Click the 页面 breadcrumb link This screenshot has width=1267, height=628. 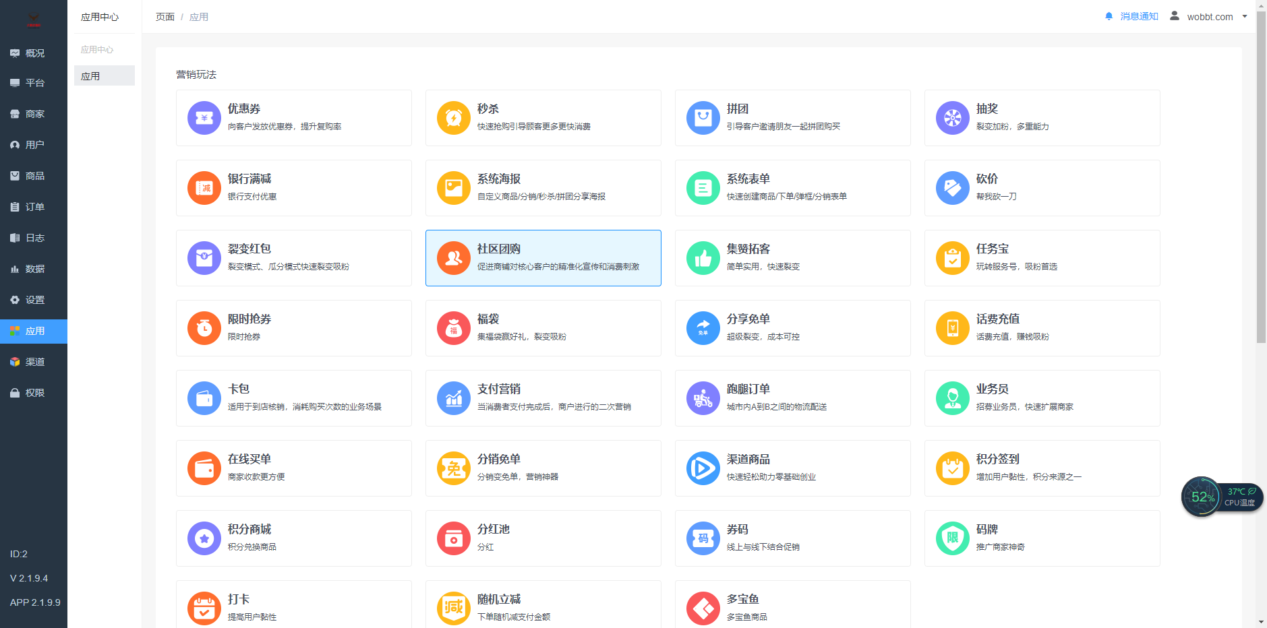(165, 16)
